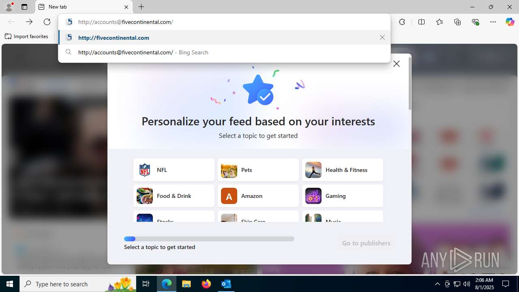Select the Health & Fitness topic

click(343, 170)
